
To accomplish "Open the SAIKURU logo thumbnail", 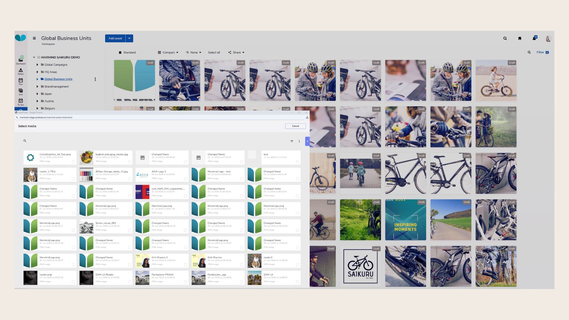I will coord(360,266).
